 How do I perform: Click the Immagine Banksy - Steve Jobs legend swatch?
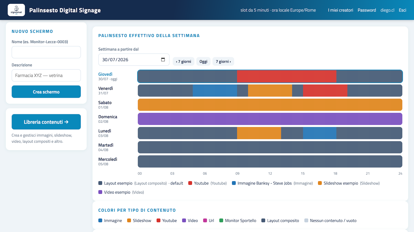tap(234, 183)
